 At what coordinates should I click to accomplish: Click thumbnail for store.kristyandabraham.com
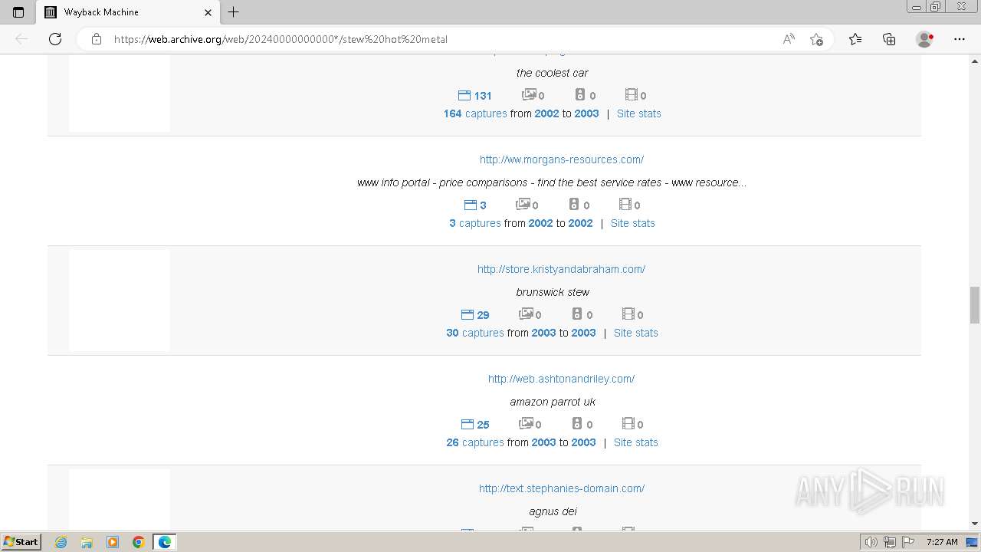tap(120, 301)
